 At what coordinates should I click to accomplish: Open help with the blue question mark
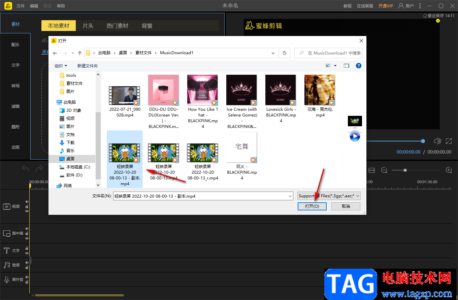(359, 66)
